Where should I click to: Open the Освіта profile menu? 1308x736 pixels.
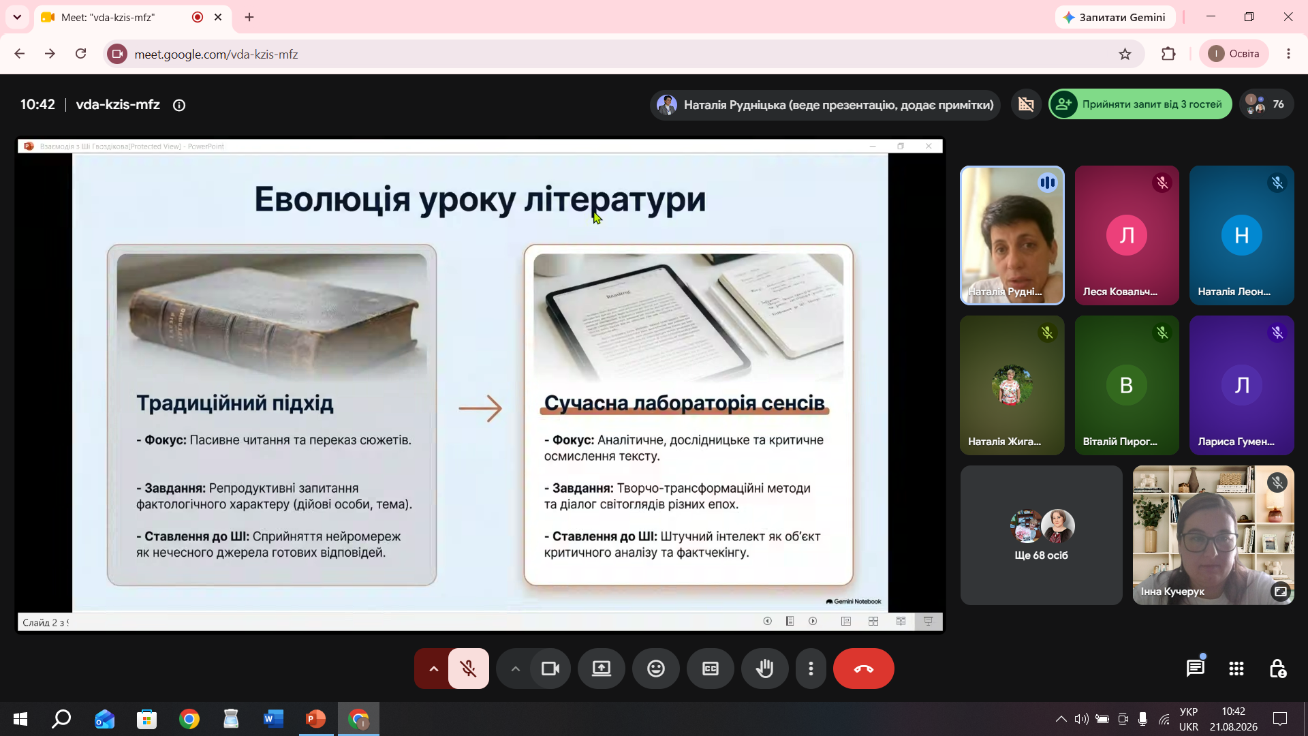1234,54
